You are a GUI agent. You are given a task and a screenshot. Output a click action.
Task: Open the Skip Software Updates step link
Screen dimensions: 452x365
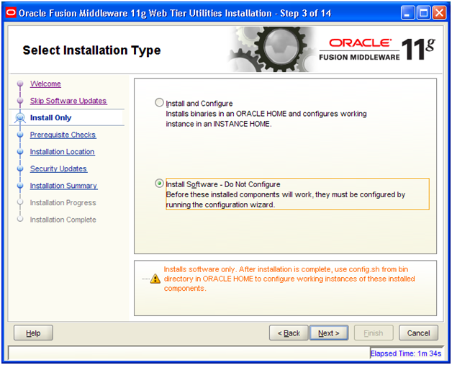tap(68, 101)
